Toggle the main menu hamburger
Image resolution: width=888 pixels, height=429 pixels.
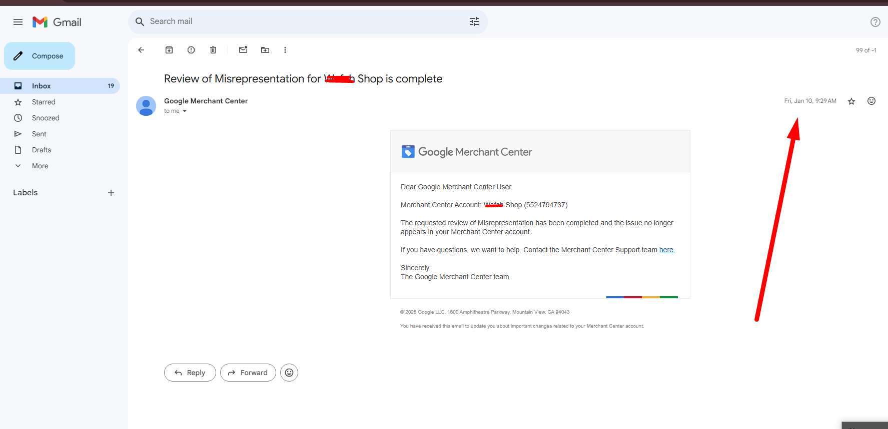18,22
